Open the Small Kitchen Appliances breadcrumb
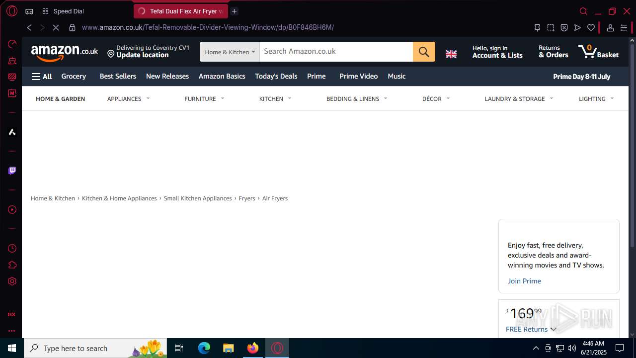Viewport: 636px width, 358px height. [198, 198]
